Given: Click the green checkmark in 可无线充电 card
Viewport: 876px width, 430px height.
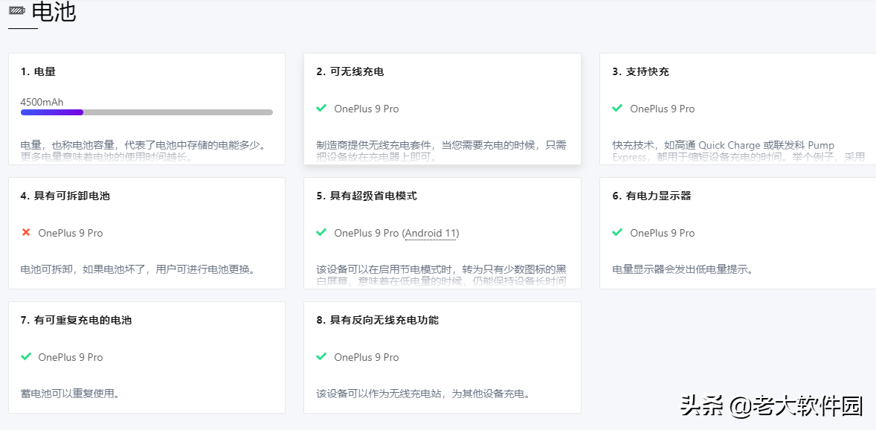Looking at the screenshot, I should coord(321,108).
